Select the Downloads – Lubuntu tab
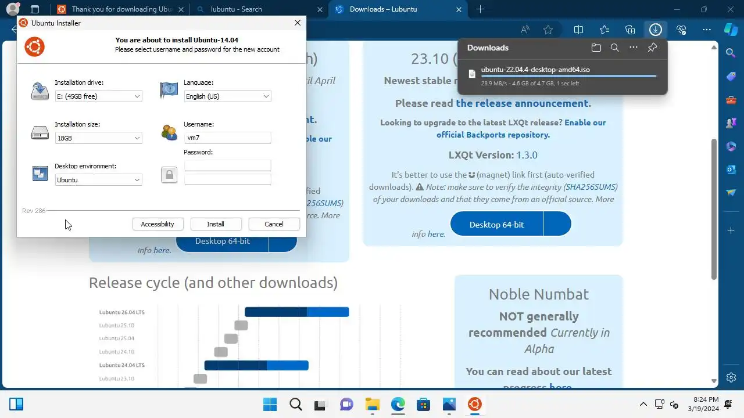Image resolution: width=744 pixels, height=418 pixels. (398, 9)
